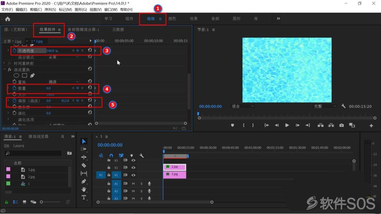This screenshot has height=214, width=381.
Task: Toggle snap in timeline magnet icon
Action: [111, 155]
